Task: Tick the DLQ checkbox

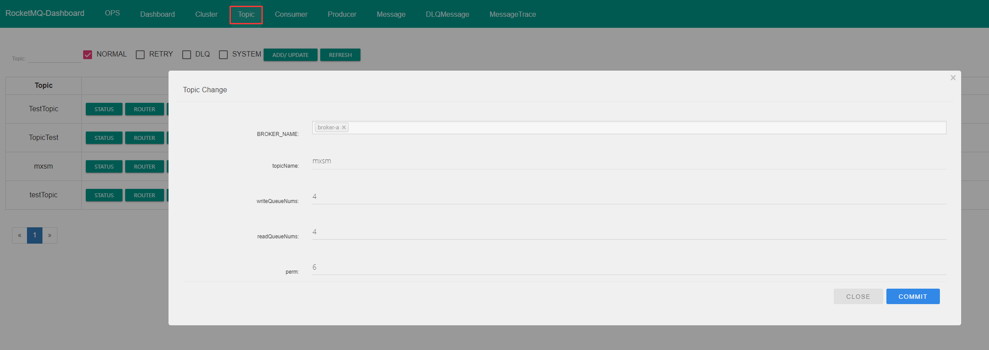Action: pyautogui.click(x=187, y=55)
